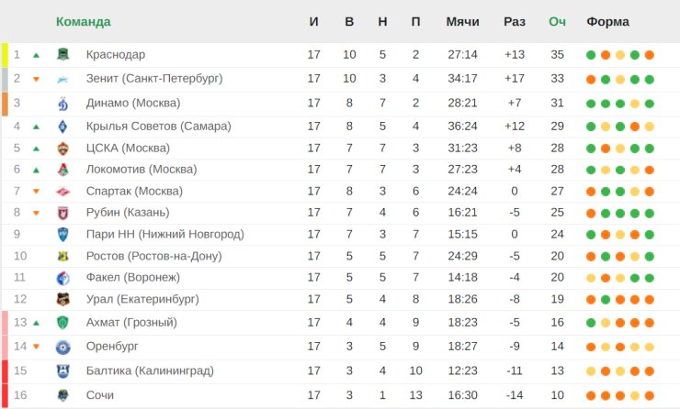The height and width of the screenshot is (409, 680).
Task: Open the Пари НН (Нижний Новгород) team link
Action: [165, 234]
